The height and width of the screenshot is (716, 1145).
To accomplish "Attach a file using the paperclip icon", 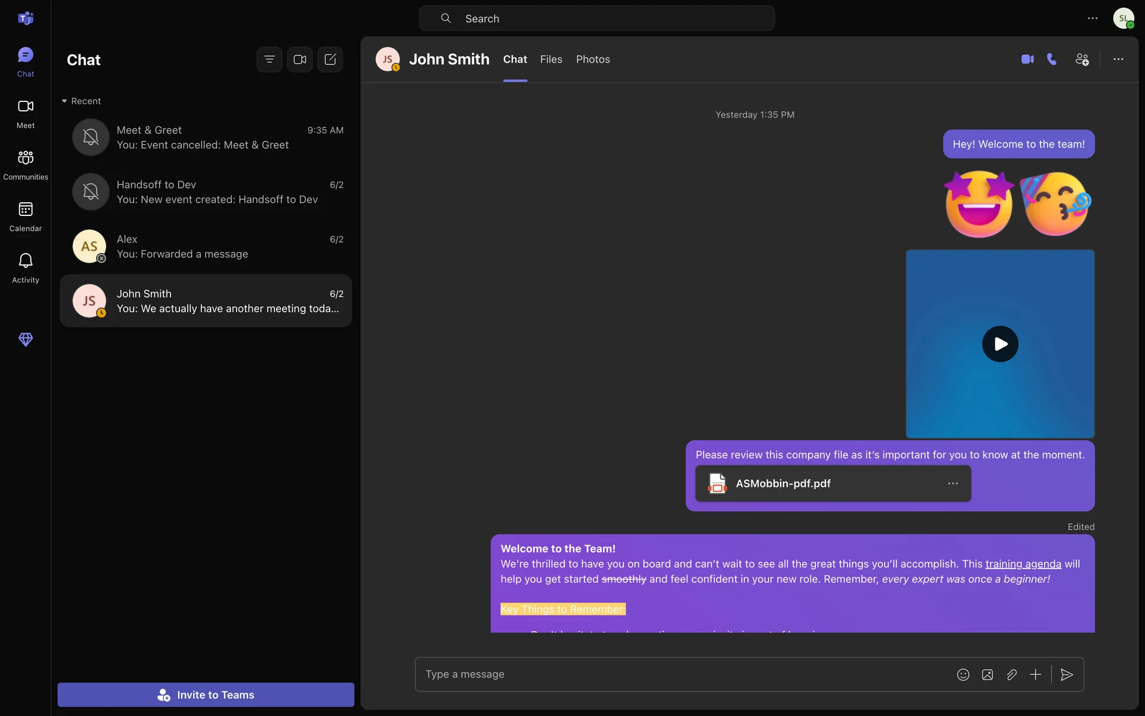I will [1011, 674].
